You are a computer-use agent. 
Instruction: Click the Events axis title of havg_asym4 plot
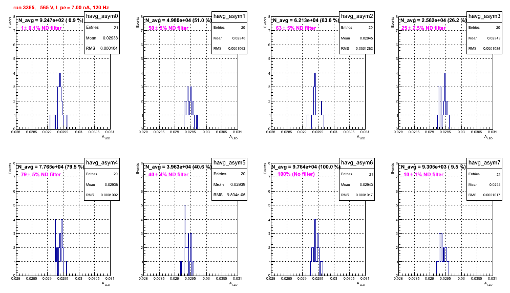tap(10, 169)
